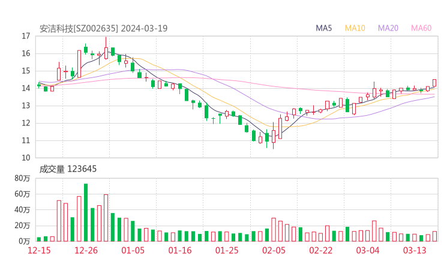Select the last red candlestick on the right

(x=434, y=83)
